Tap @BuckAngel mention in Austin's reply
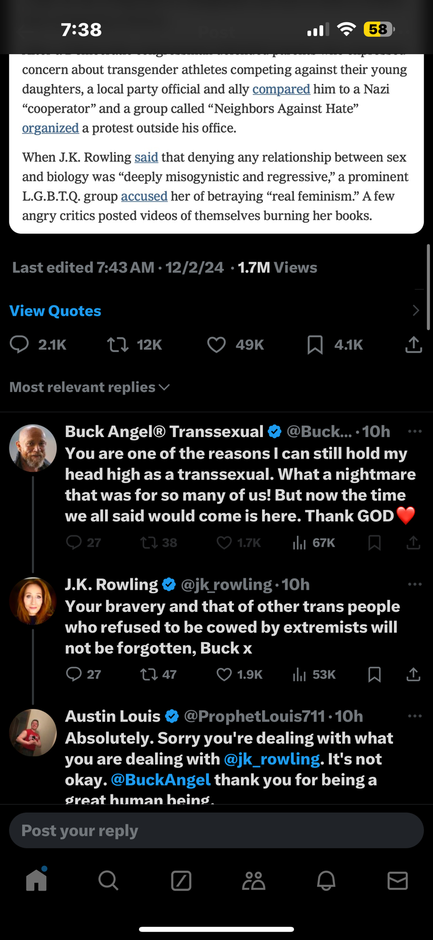Image resolution: width=433 pixels, height=940 pixels. 161,780
